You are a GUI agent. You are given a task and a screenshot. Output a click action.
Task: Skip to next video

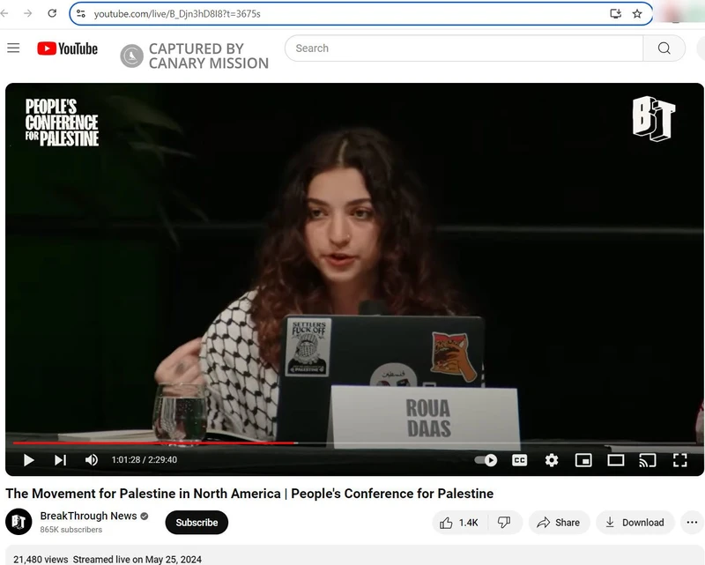coord(60,460)
